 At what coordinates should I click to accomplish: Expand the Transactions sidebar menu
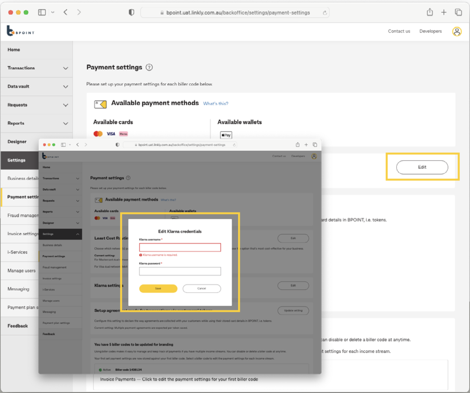pos(36,68)
